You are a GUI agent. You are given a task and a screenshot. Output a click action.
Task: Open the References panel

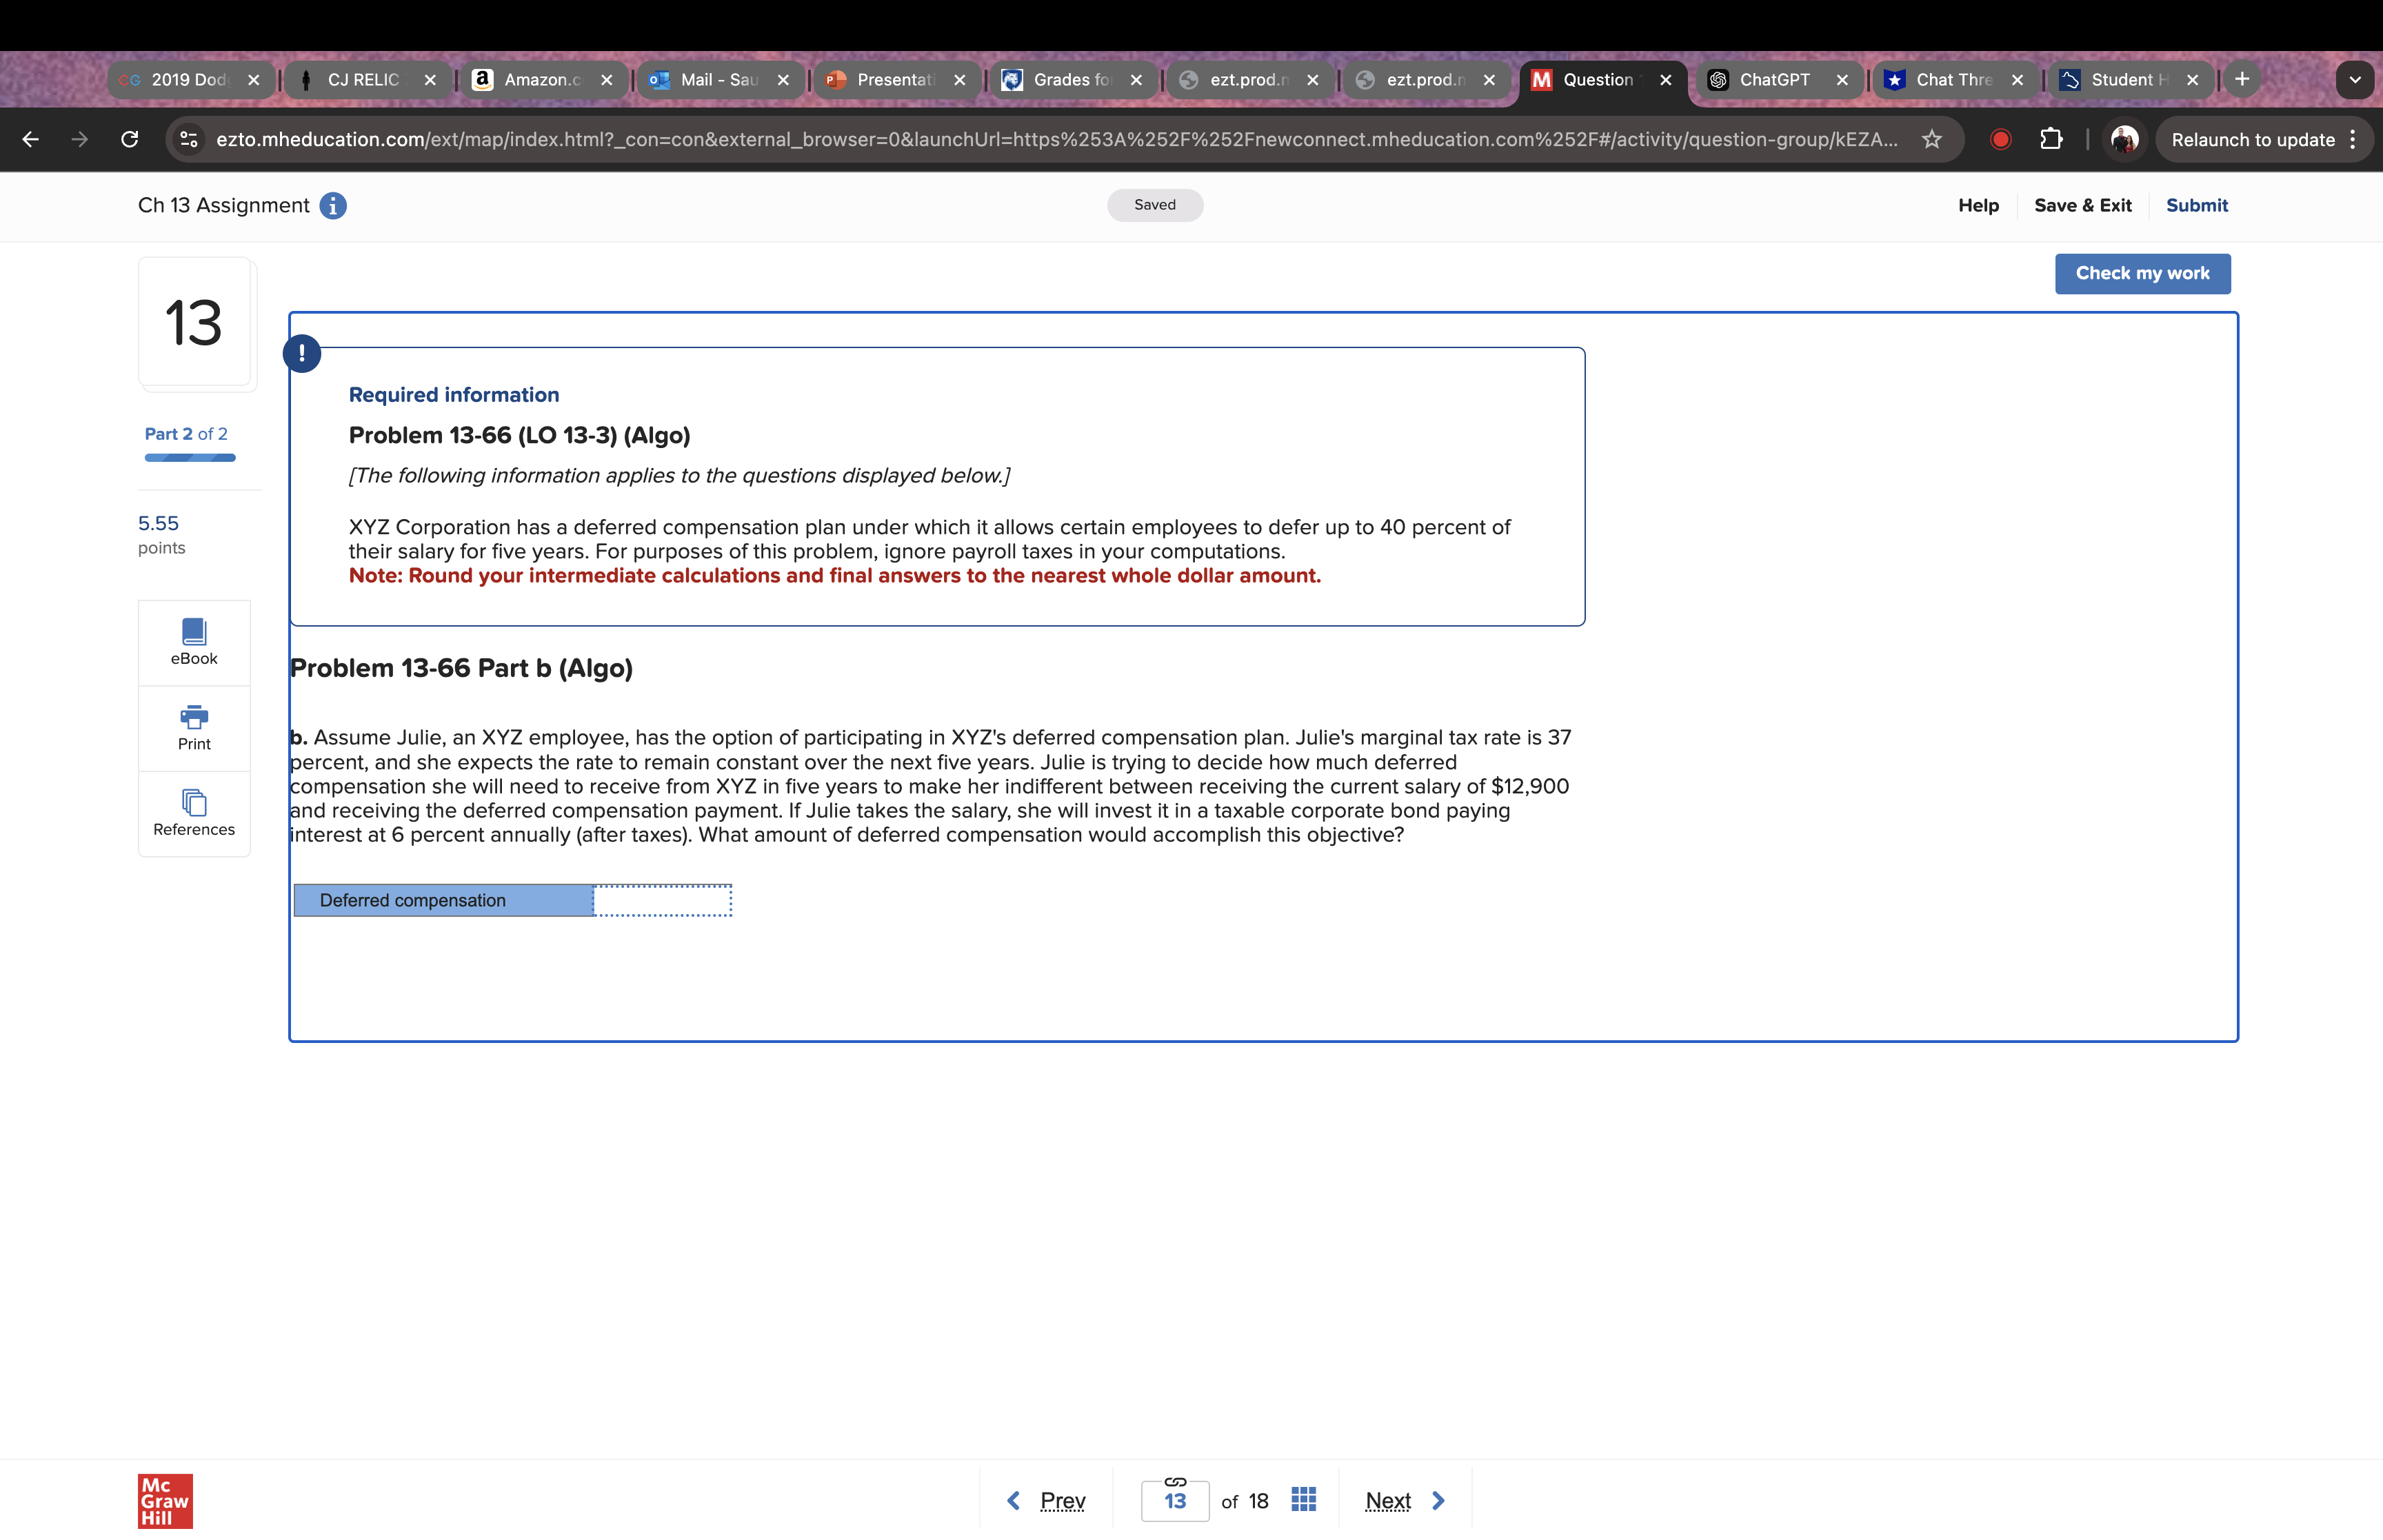[x=194, y=812]
